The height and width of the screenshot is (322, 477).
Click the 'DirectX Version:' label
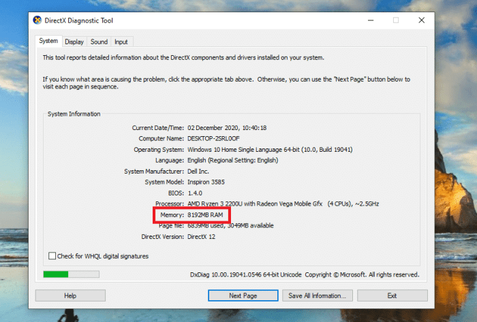[x=162, y=237]
